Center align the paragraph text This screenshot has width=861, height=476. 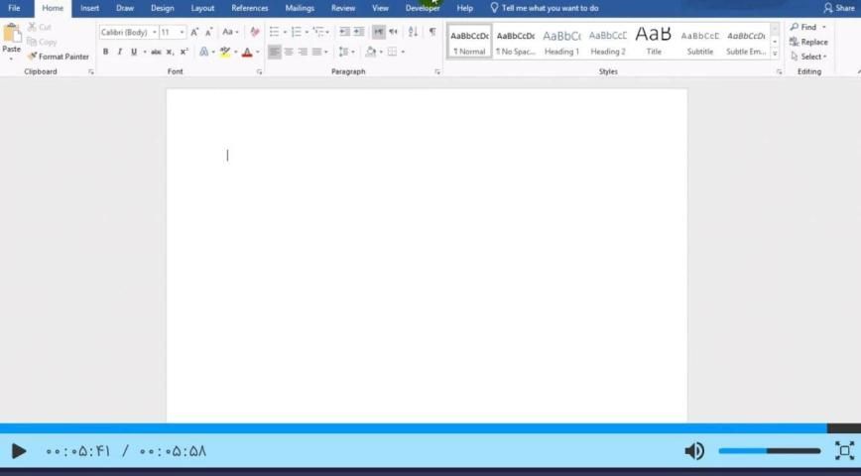tap(289, 52)
